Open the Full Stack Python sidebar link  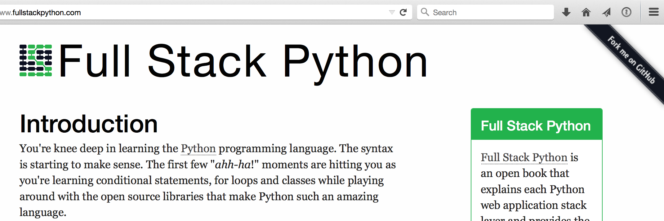pyautogui.click(x=524, y=157)
